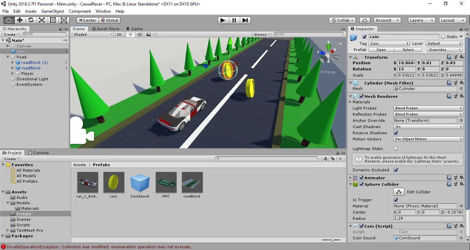Toggle Center pivot mode button
This screenshot has height=250, width=470.
click(87, 20)
